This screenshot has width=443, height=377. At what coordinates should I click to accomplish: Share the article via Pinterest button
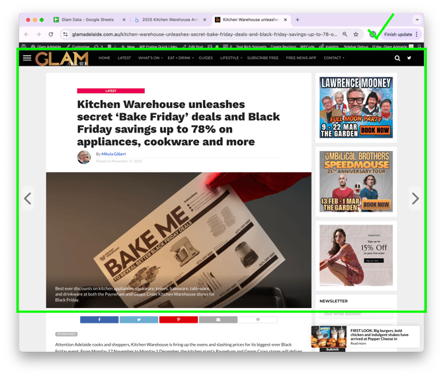pos(179,319)
